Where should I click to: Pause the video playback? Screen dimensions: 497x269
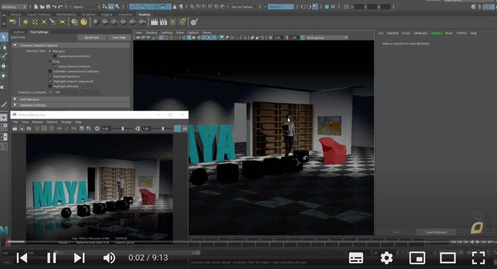pos(51,258)
